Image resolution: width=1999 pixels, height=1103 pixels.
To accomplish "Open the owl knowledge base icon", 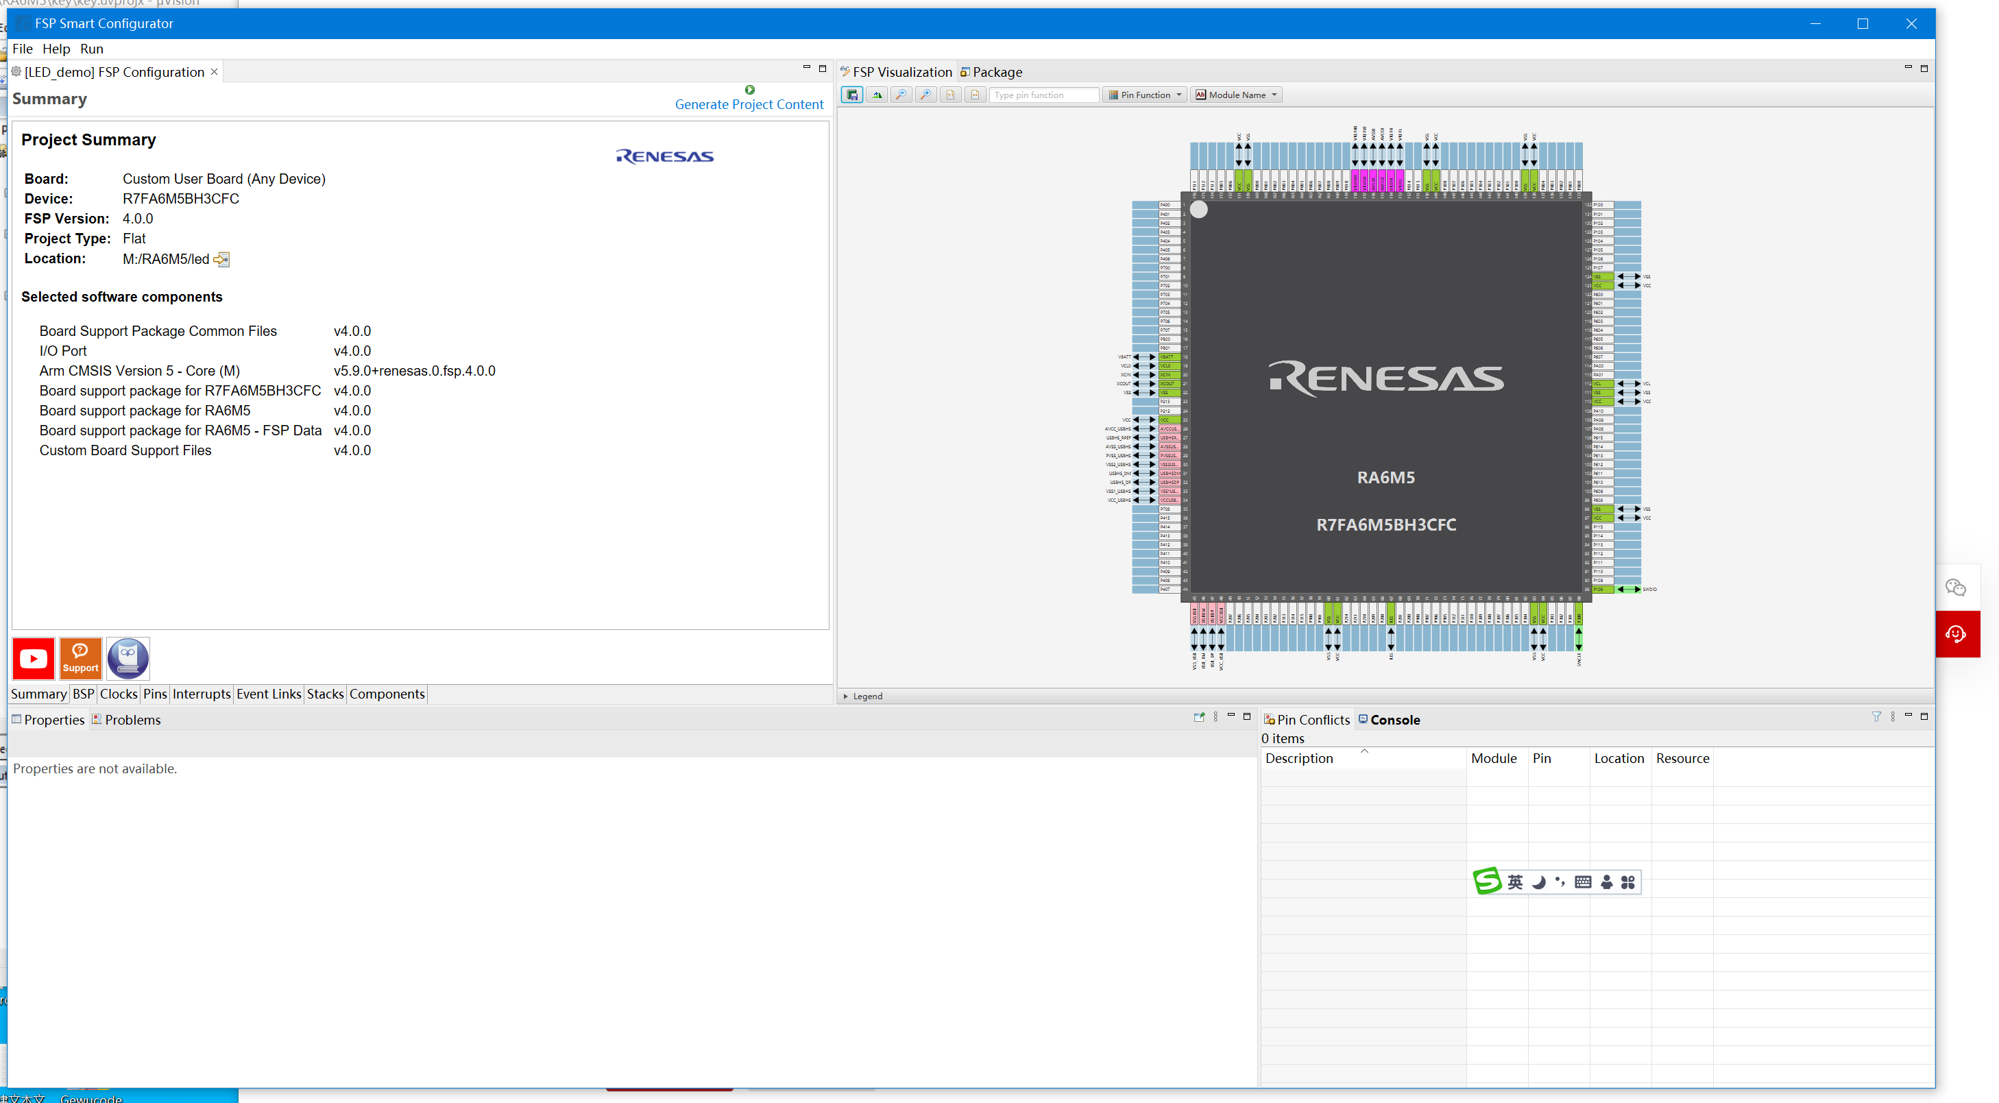I will click(128, 658).
